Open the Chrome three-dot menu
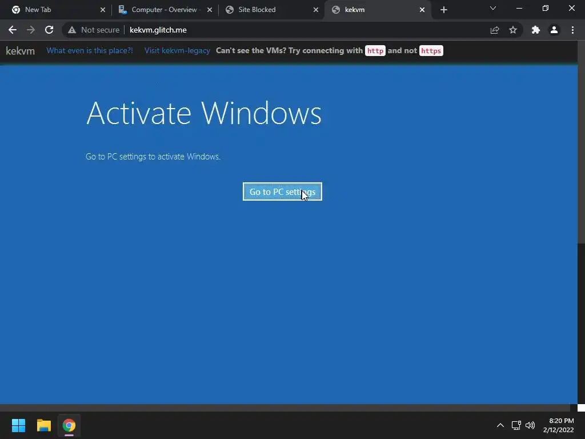 [x=572, y=30]
